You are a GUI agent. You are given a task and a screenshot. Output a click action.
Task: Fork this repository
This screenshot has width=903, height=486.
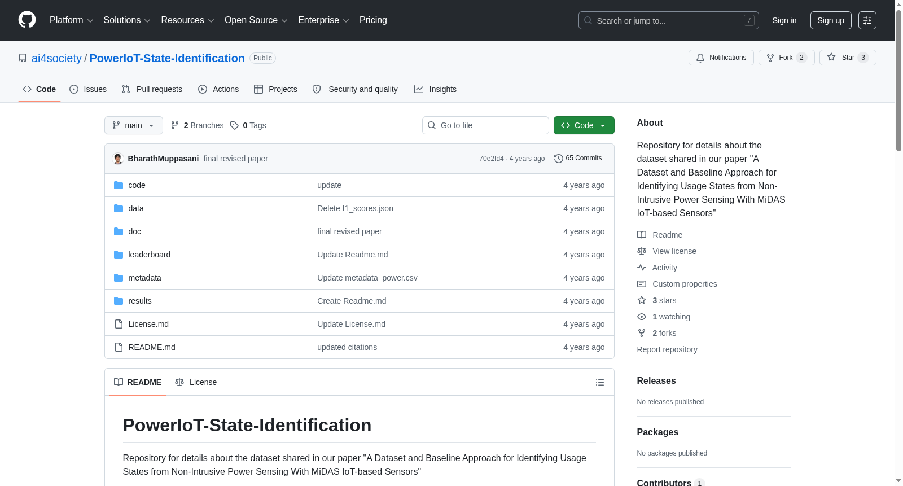[787, 58]
